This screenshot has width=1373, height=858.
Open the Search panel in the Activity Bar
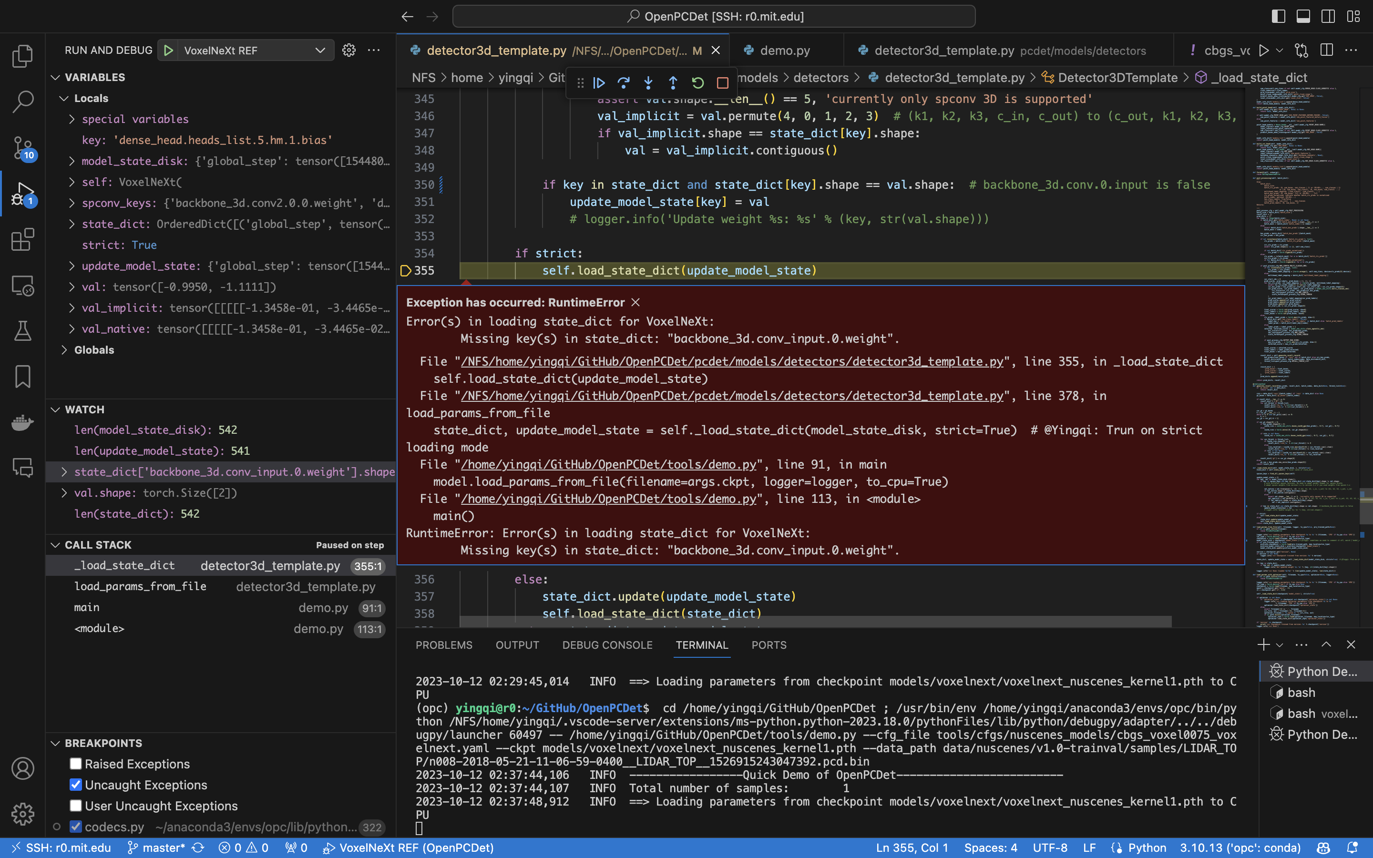(x=23, y=102)
